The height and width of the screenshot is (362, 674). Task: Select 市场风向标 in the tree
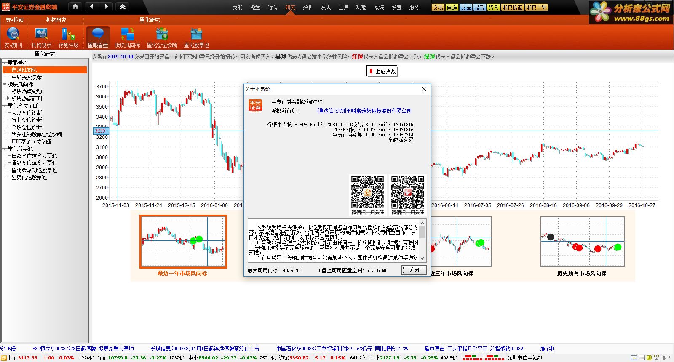45,70
